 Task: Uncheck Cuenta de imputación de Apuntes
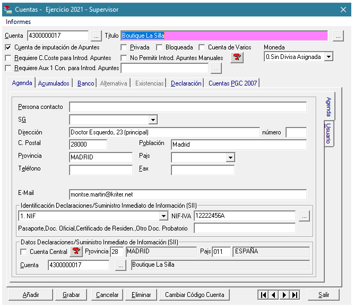coord(8,47)
